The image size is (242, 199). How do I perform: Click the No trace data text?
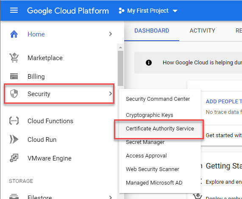224,112
